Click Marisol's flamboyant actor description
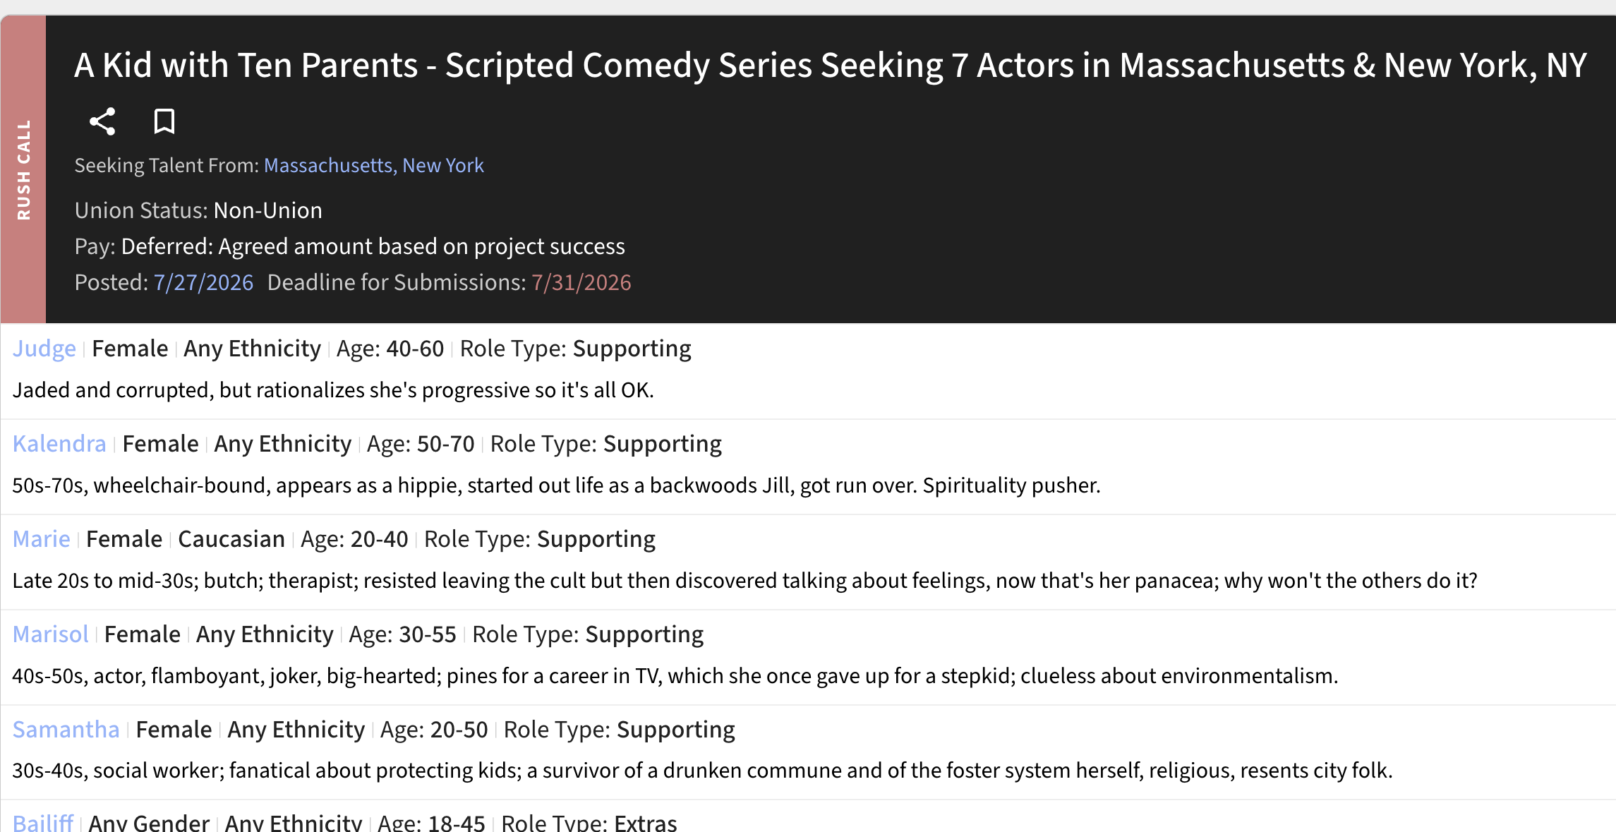This screenshot has height=832, width=1616. [x=675, y=676]
